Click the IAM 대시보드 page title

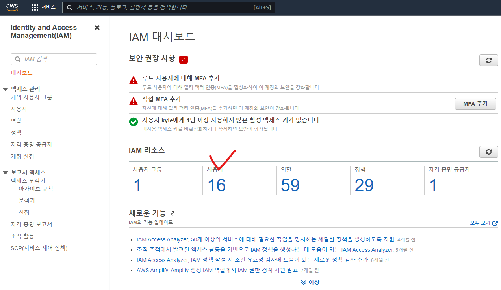click(x=162, y=37)
